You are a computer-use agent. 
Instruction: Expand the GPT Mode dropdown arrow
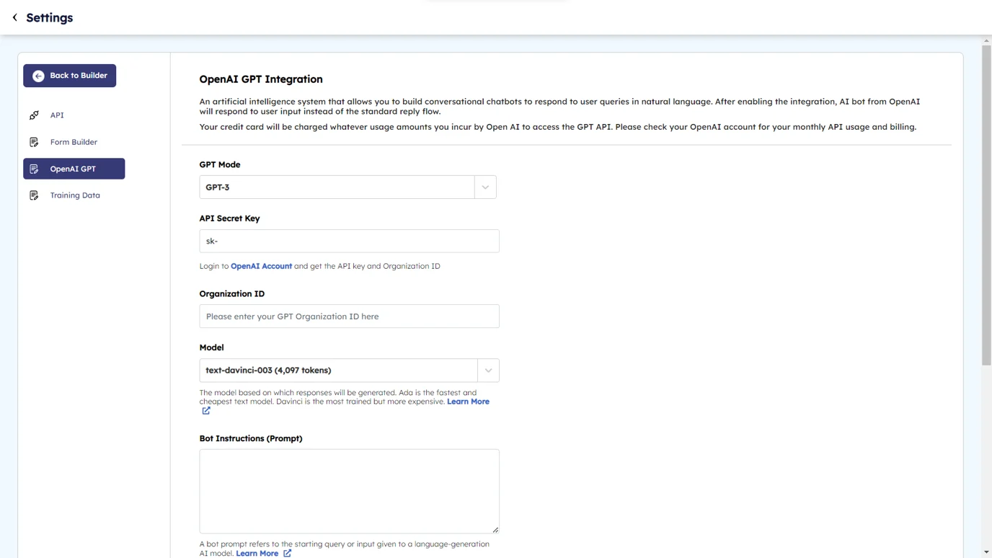tap(485, 187)
